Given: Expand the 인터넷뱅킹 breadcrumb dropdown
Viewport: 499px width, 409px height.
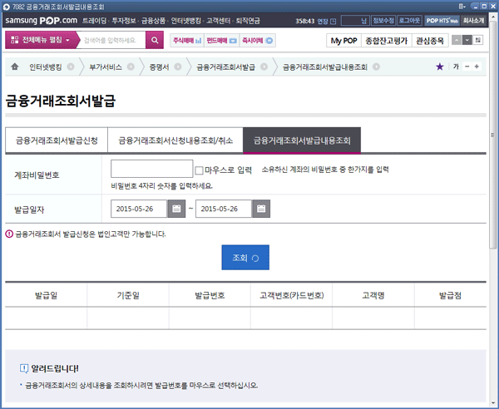Looking at the screenshot, I should click(x=71, y=66).
